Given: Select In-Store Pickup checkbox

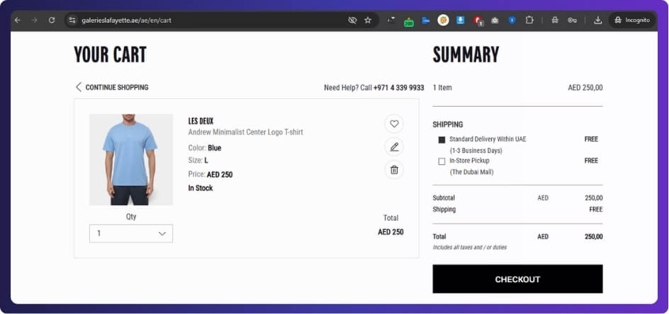Looking at the screenshot, I should [x=442, y=161].
